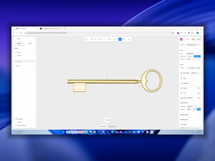Set Snapping to Object

(x=189, y=109)
